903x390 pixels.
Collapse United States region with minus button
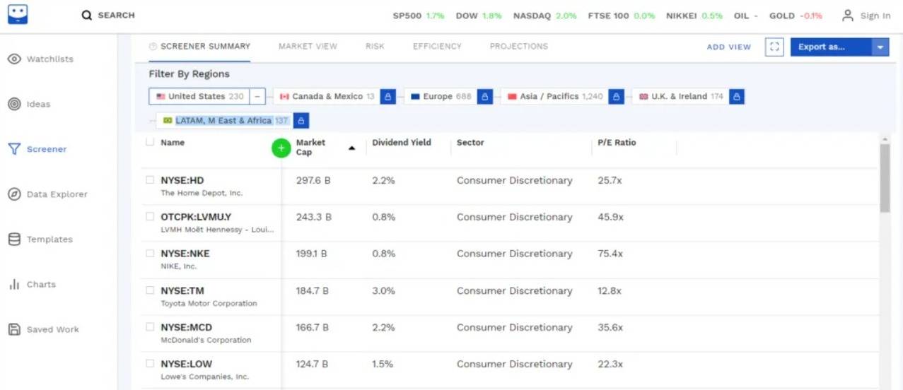[257, 97]
